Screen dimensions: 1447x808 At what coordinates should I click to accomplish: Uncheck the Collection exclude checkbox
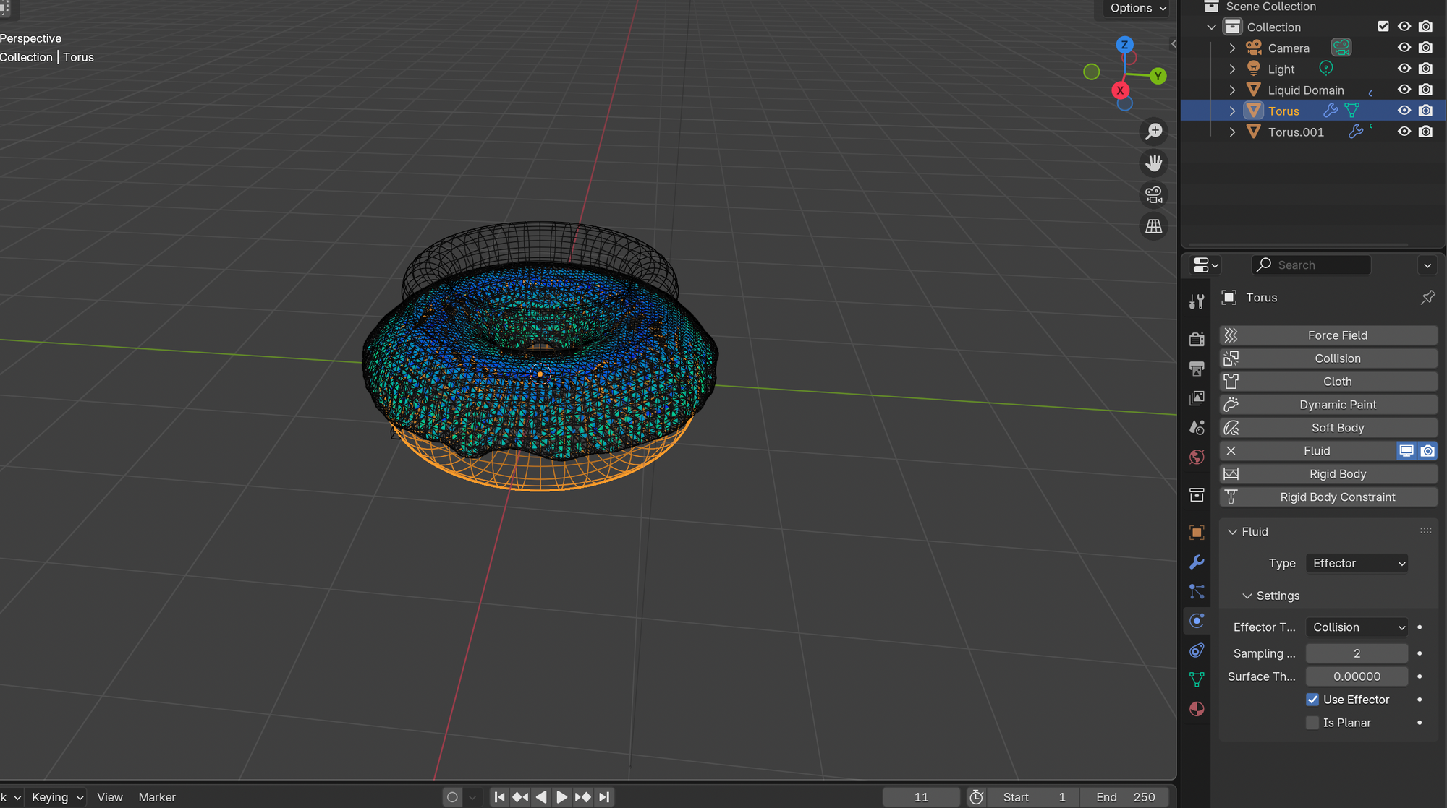1383,27
